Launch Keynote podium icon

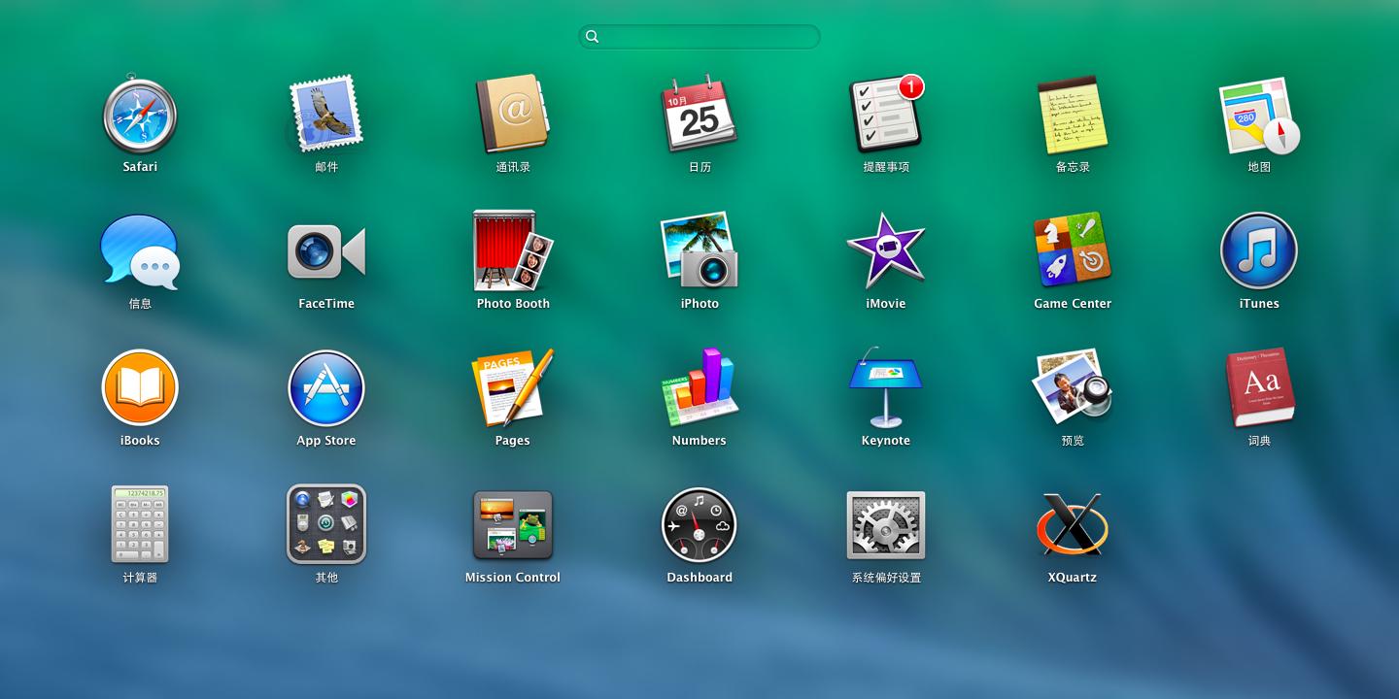click(886, 388)
